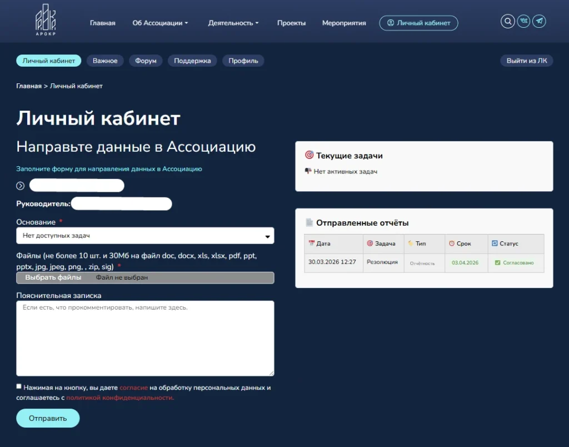Screen dimensions: 569x447
Task: Click the green checkmark icon beside Согласовано
Action: tap(497, 262)
